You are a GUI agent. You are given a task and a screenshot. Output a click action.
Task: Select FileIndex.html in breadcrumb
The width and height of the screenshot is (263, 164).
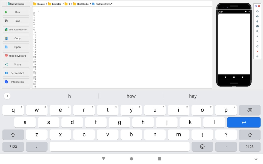(101, 4)
